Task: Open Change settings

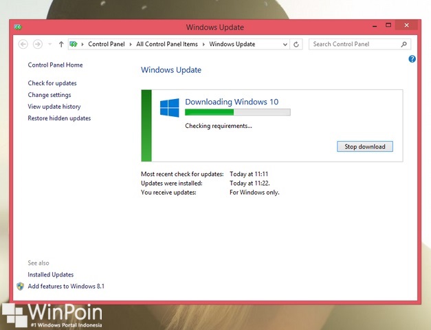Action: [49, 95]
